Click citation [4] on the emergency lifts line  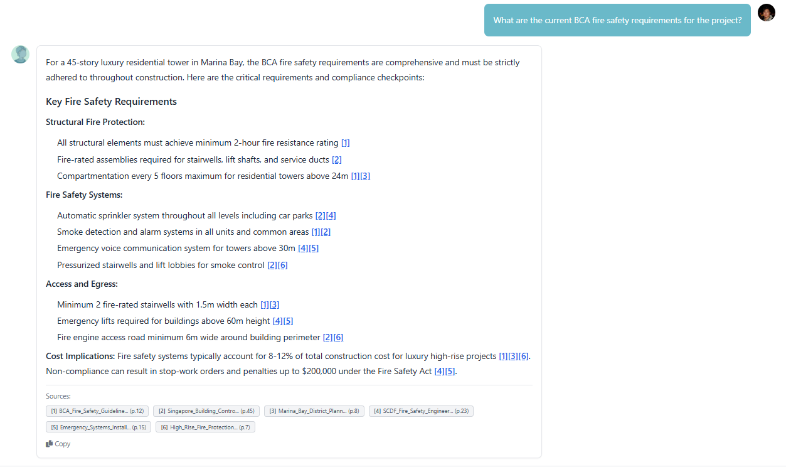pos(278,321)
